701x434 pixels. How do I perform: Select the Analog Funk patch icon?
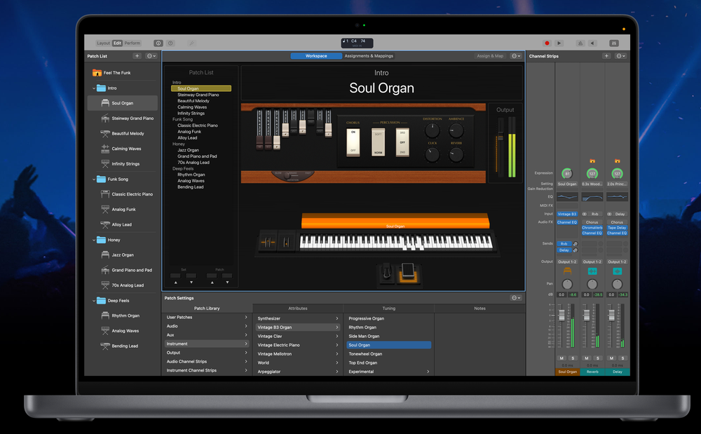[105, 209]
